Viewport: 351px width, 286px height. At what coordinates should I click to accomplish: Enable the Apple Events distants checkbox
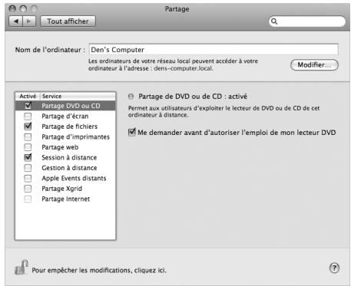tap(28, 178)
